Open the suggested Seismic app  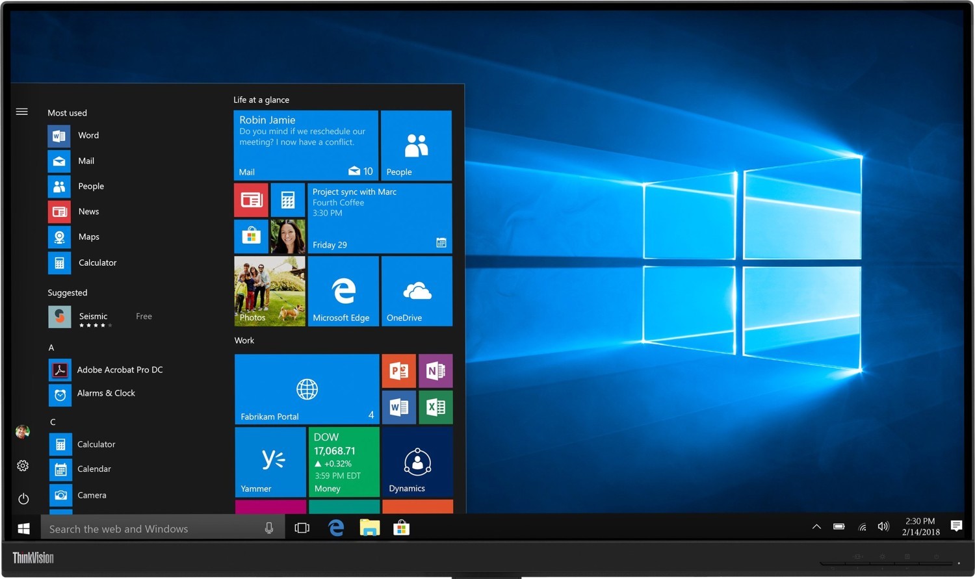[x=93, y=317]
